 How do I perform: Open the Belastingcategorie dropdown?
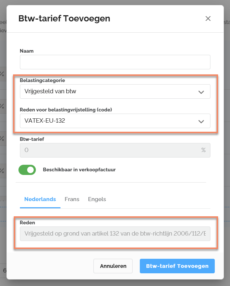pos(115,91)
